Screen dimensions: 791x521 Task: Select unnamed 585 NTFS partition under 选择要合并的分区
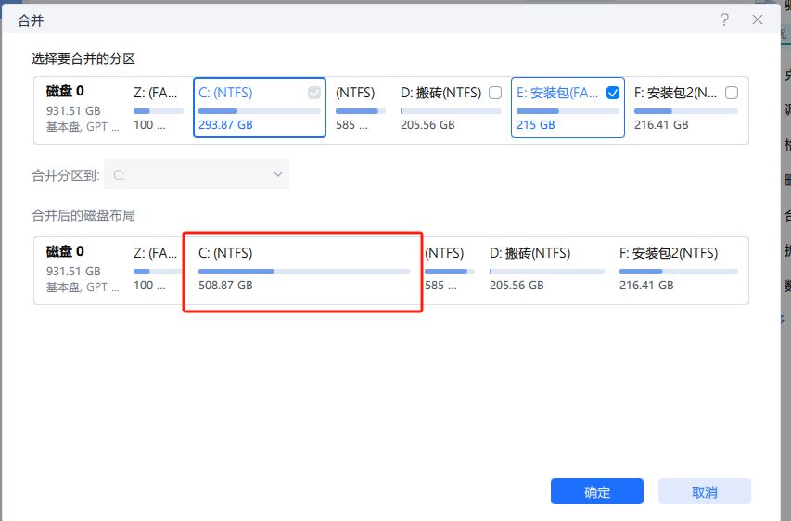click(356, 108)
